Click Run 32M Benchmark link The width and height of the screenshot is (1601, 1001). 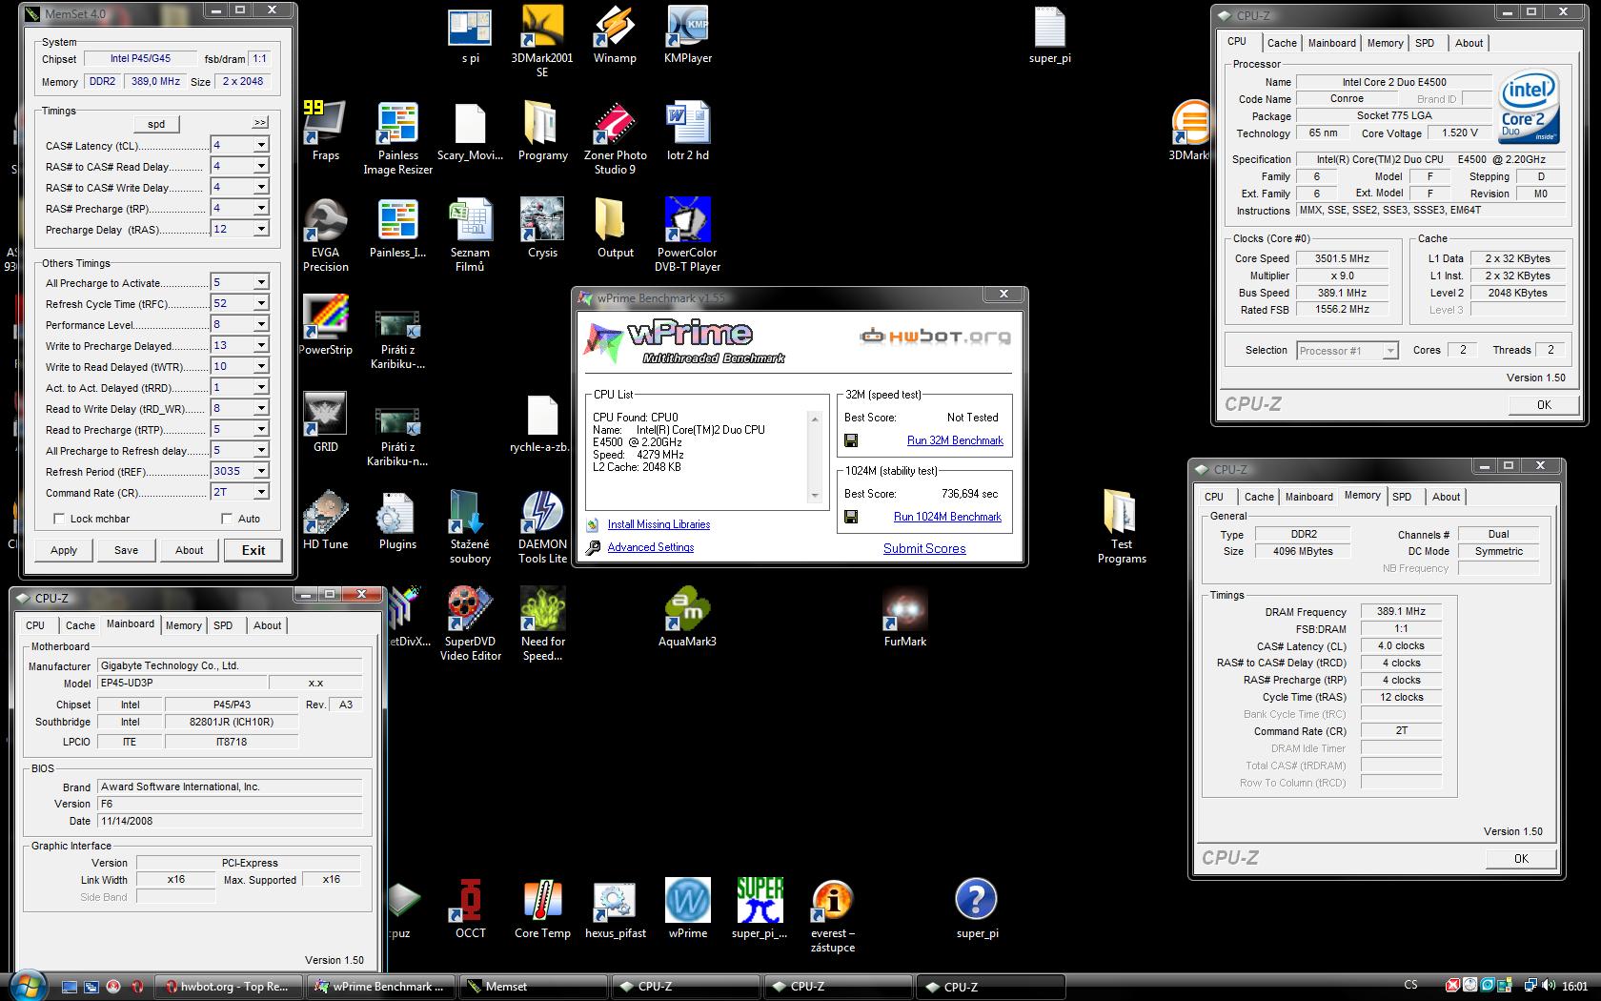click(x=955, y=440)
